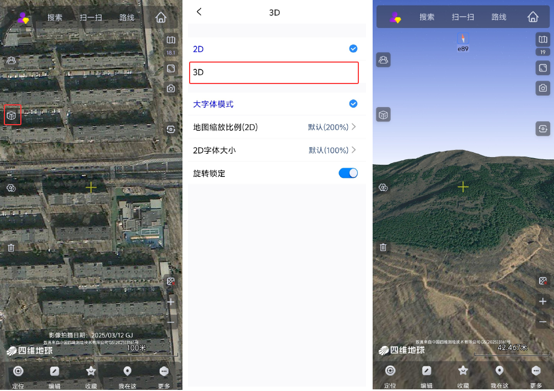This screenshot has width=554, height=391.
Task: Zoom out with minus on left map
Action: [x=170, y=322]
